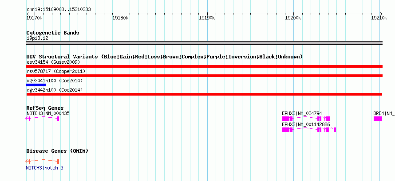Click the Cytogenetic Bands track title

53,33
